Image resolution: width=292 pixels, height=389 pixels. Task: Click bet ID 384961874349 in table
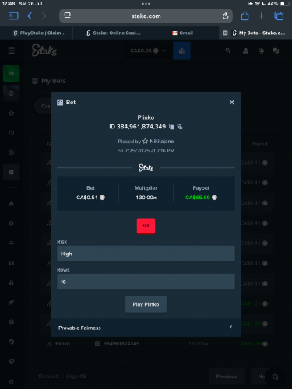[121, 344]
